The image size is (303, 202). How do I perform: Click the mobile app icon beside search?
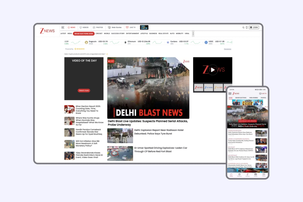tap(246, 28)
